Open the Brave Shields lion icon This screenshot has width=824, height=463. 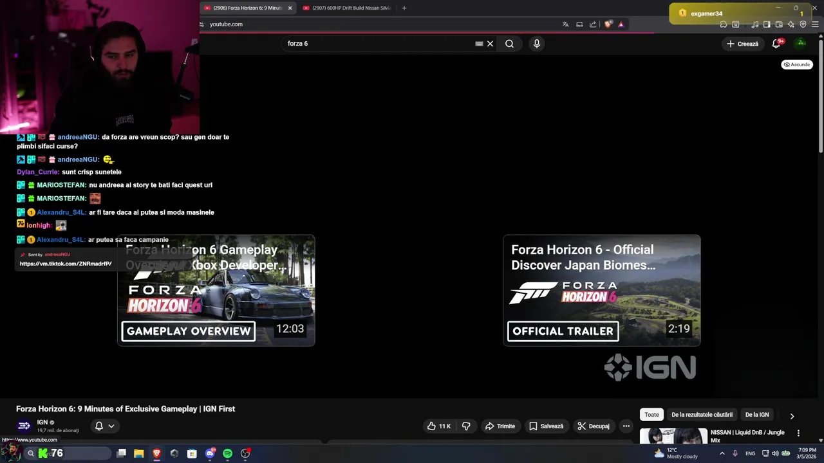coord(608,24)
